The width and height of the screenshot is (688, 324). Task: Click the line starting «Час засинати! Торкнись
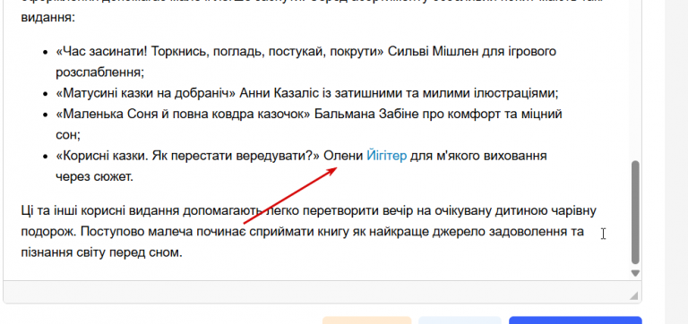click(x=306, y=52)
